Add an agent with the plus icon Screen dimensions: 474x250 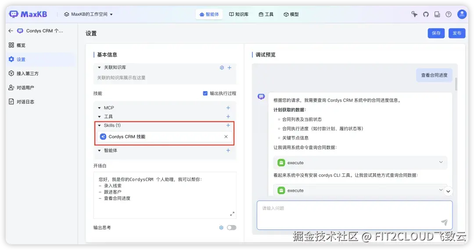coord(228,150)
